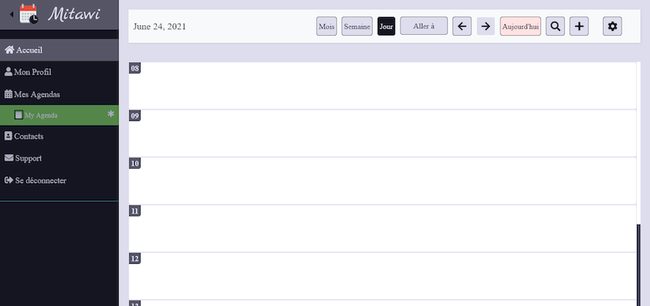Go to next day with right arrow
This screenshot has width=650, height=306.
pyautogui.click(x=486, y=27)
